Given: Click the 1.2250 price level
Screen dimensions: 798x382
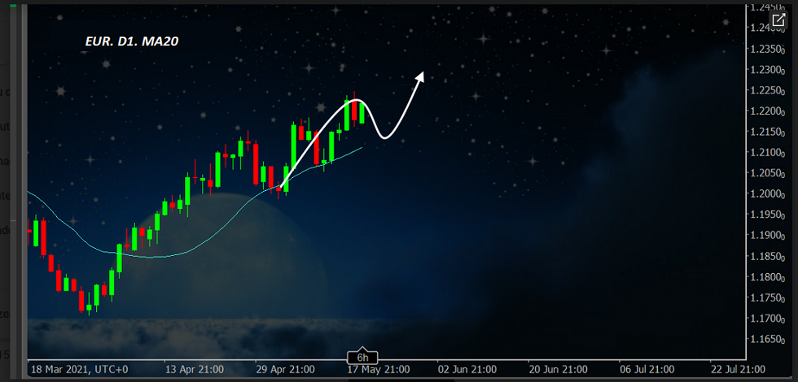Looking at the screenshot, I should pyautogui.click(x=765, y=90).
